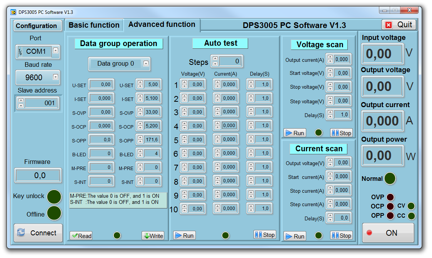Click the Quit button
The height and width of the screenshot is (258, 432).
[x=399, y=25]
